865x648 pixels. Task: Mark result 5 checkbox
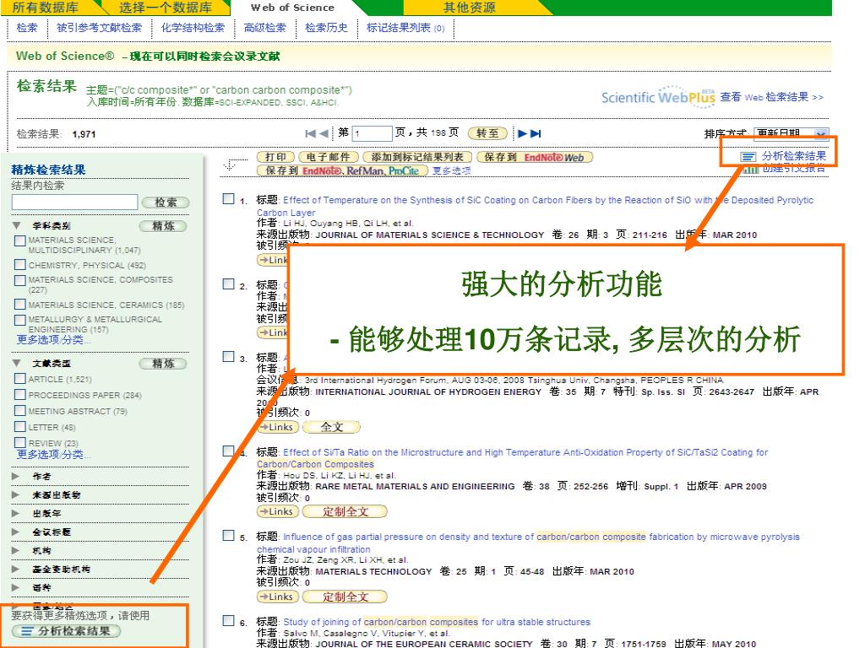(228, 535)
